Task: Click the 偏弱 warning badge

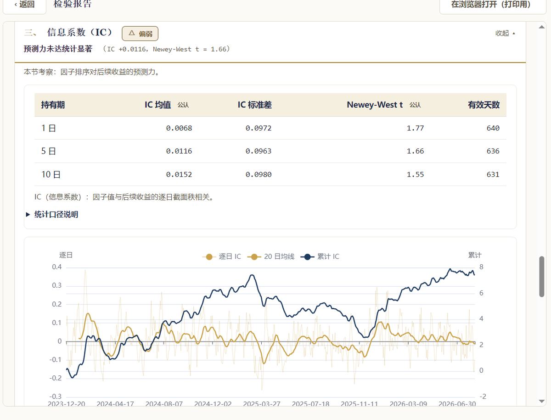Action: 140,34
